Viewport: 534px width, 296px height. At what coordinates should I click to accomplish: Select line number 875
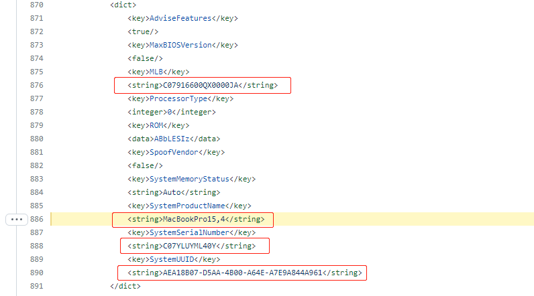point(36,72)
